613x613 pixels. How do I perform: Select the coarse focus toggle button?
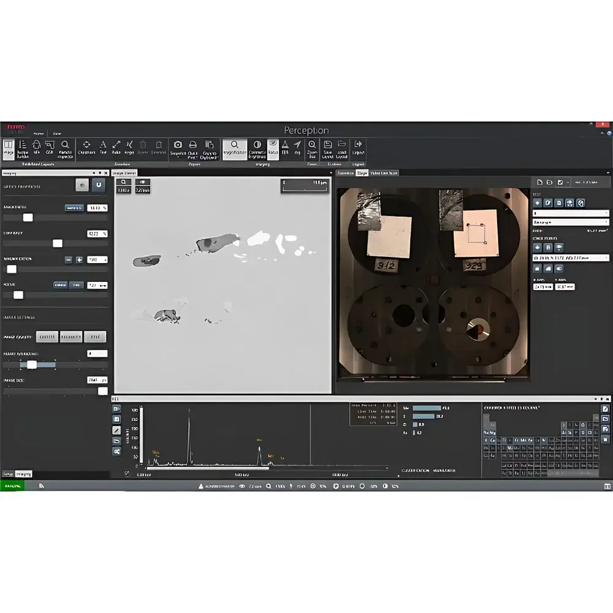tap(60, 286)
